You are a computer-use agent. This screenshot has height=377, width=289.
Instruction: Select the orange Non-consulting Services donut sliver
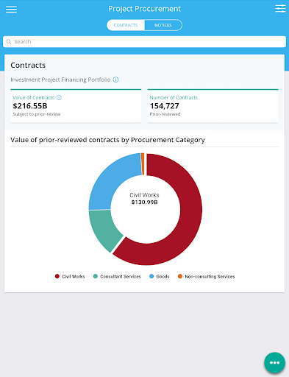[143, 163]
